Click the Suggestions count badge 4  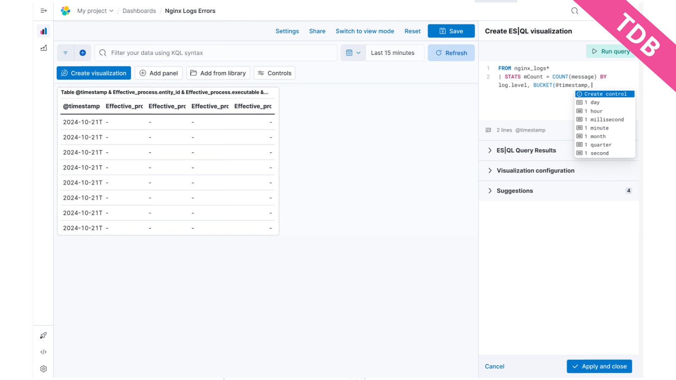[629, 191]
